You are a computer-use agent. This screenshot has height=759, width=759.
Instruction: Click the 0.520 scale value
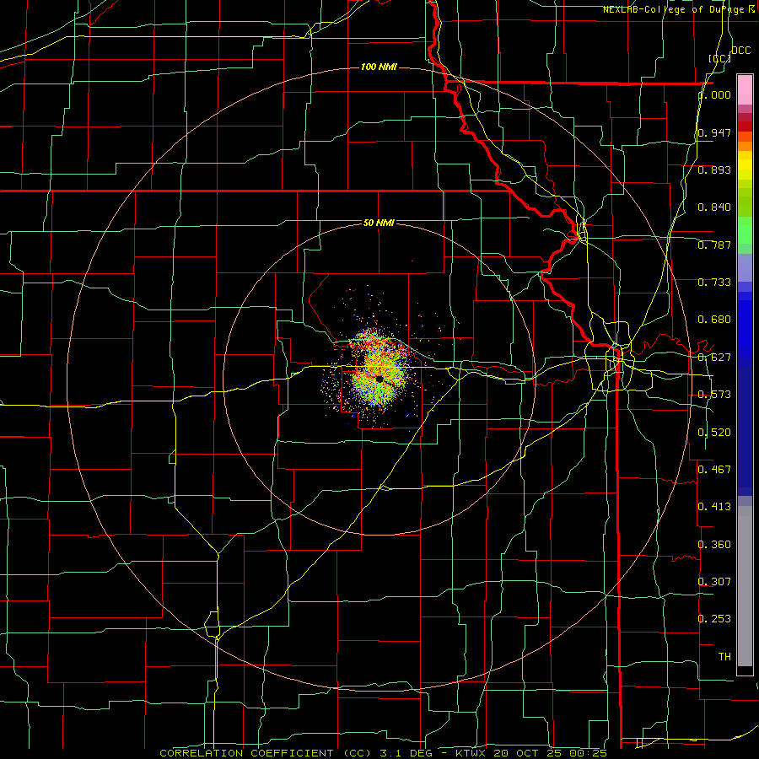pyautogui.click(x=714, y=433)
